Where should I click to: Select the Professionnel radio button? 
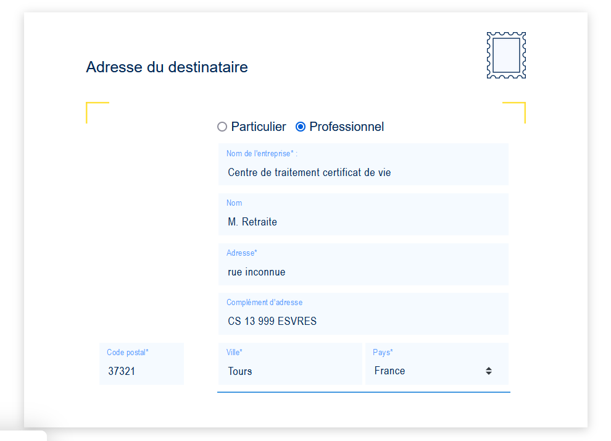(x=301, y=127)
